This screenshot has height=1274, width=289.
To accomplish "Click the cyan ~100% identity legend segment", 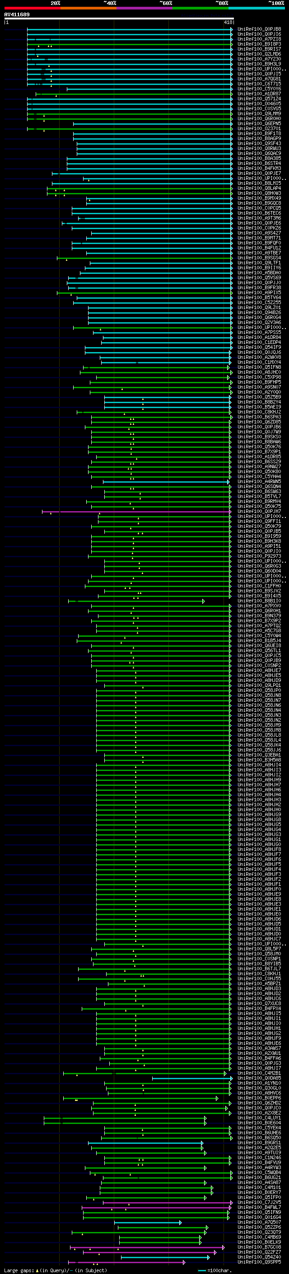I will click(256, 8).
